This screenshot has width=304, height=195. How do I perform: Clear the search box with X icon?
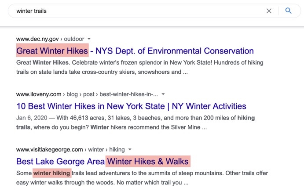tap(269, 11)
